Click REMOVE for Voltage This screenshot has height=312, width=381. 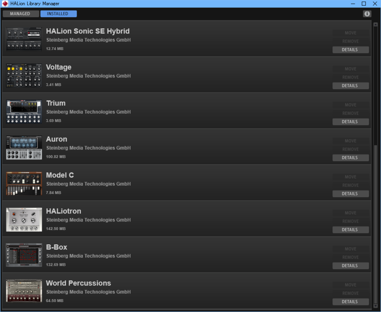(351, 77)
